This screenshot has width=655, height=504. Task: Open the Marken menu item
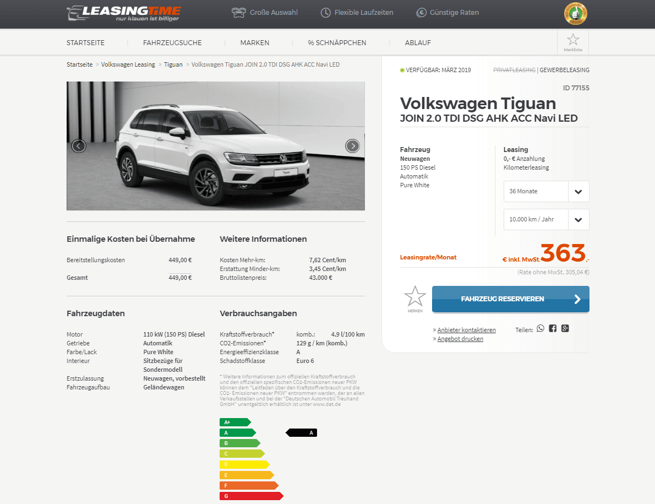pos(255,42)
